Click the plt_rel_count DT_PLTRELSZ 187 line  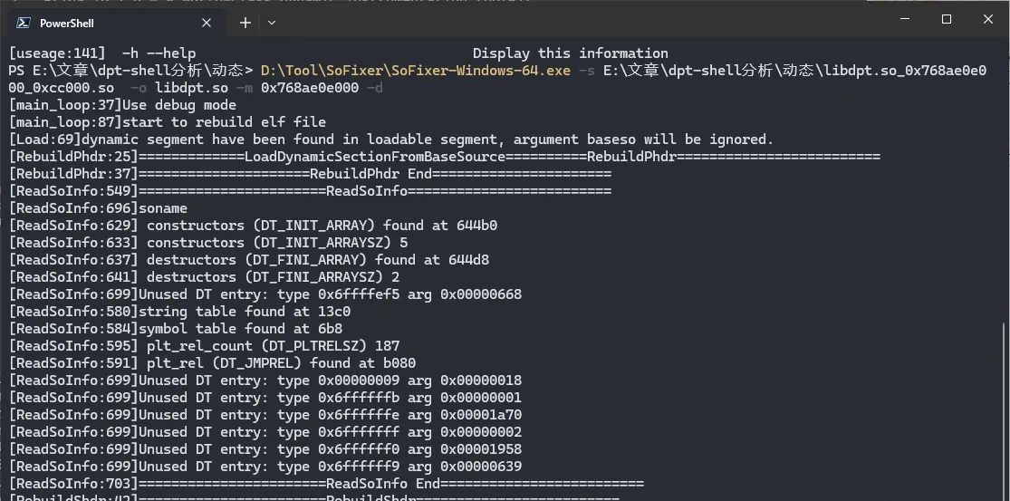pyautogui.click(x=204, y=346)
